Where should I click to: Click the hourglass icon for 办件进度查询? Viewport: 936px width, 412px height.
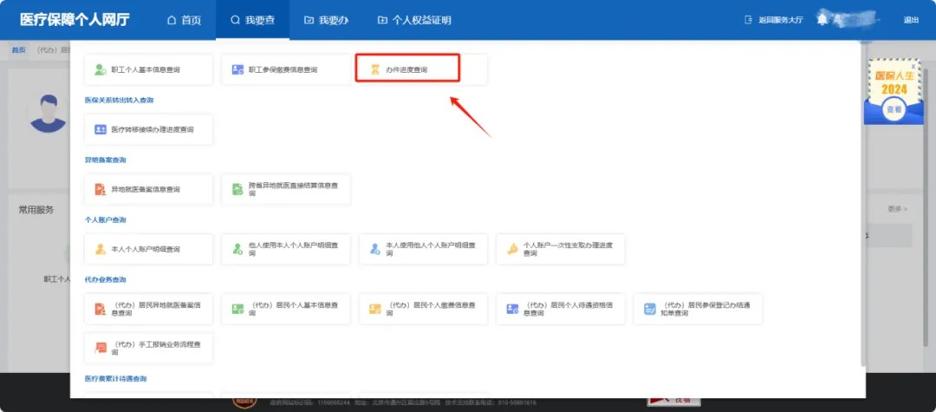pyautogui.click(x=374, y=69)
